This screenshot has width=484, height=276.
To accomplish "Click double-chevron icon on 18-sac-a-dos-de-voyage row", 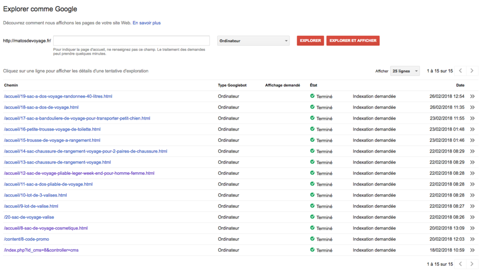I will [472, 107].
